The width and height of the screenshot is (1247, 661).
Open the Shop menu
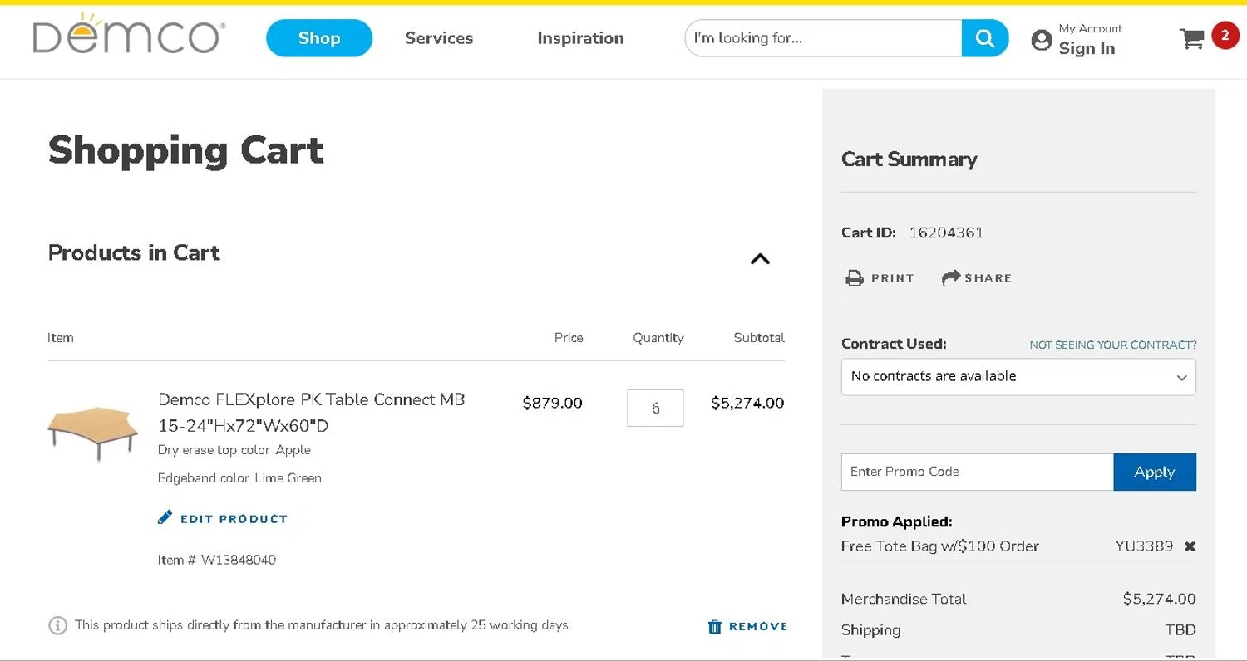319,38
